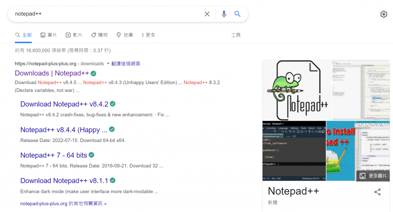This screenshot has width=393, height=212.
Task: Open the Download Notepad++ v8.1.1 link
Action: 64,181
